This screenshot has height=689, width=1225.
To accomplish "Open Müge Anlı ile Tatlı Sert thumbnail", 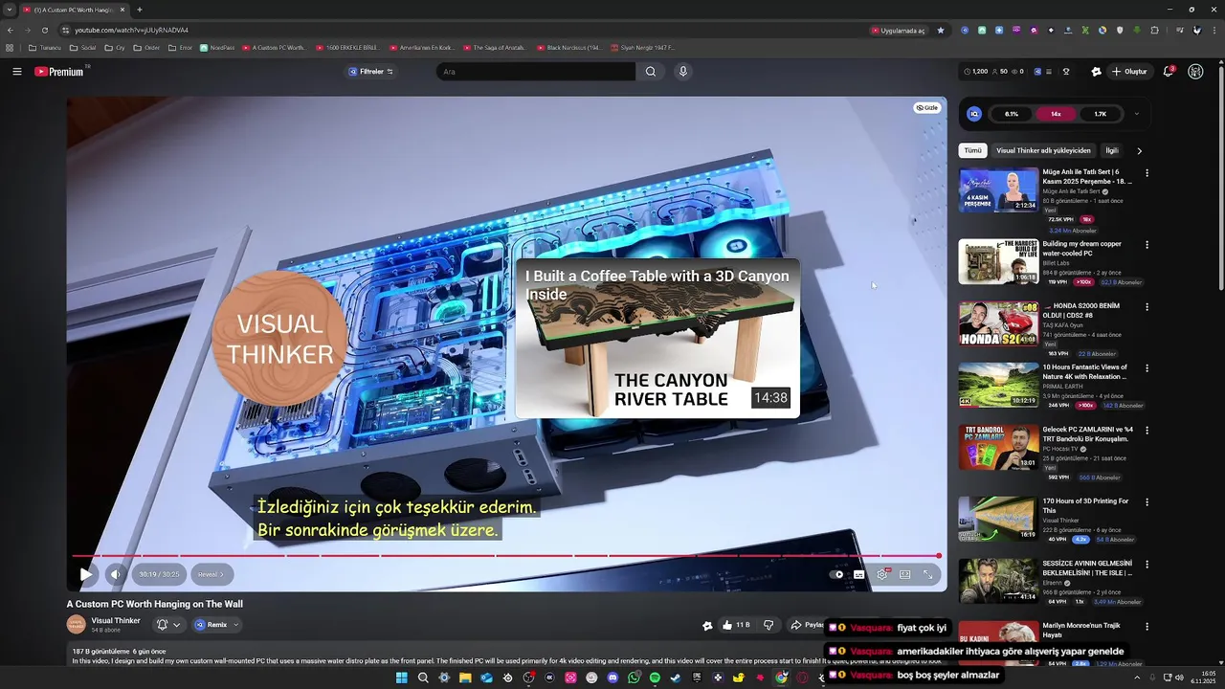I will point(998,189).
